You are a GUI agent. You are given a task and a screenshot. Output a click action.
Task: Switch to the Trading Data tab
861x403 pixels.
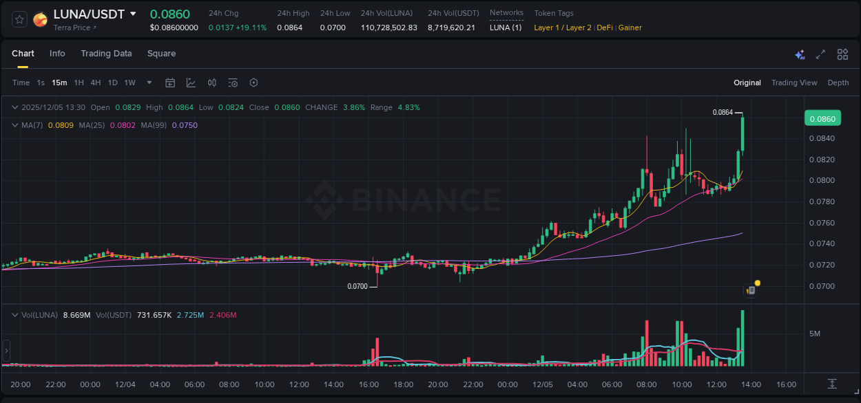point(106,53)
